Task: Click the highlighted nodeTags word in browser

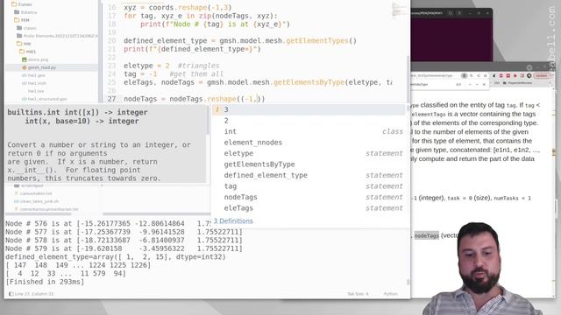Action: pos(427,235)
